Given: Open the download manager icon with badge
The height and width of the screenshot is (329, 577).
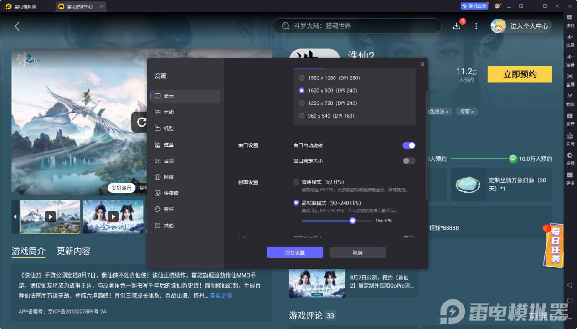Looking at the screenshot, I should pos(456,26).
